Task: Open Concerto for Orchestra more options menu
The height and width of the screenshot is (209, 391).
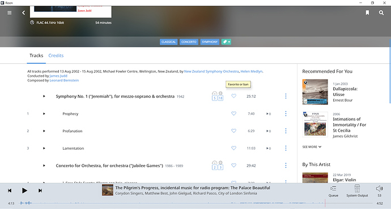Action: [x=286, y=166]
